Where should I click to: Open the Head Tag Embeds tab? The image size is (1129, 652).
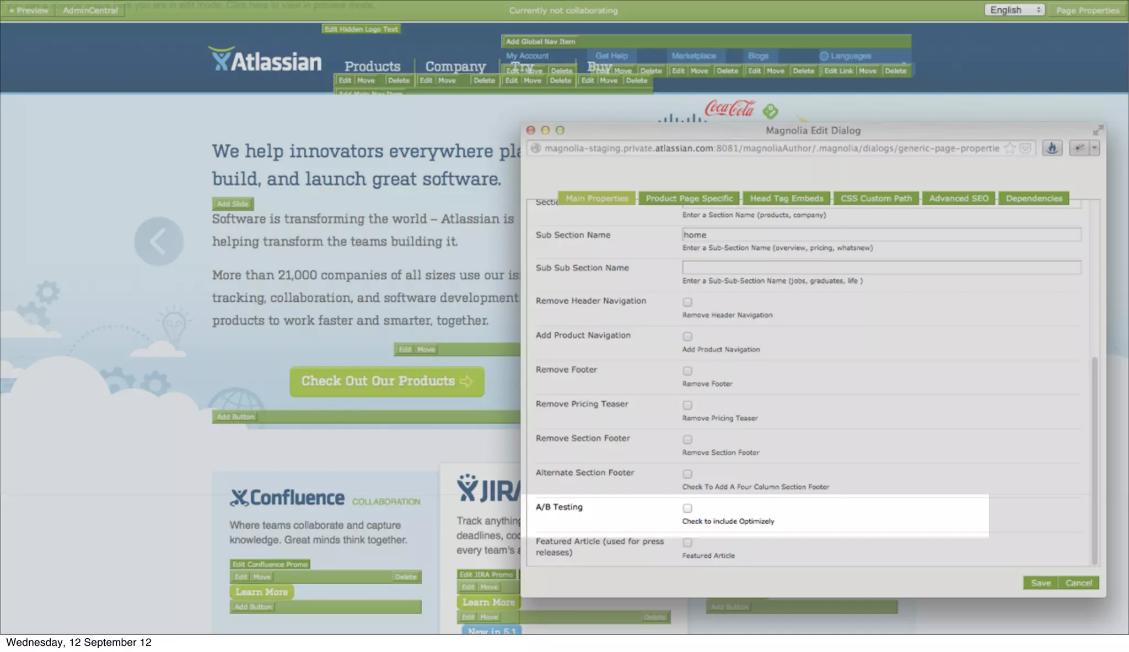786,198
